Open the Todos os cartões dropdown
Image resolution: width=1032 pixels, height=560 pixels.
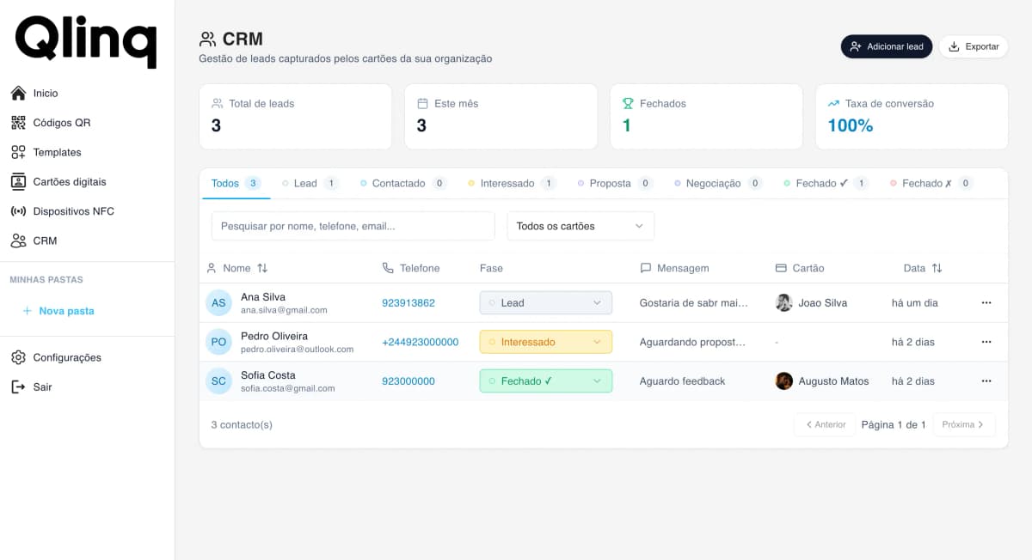(x=580, y=226)
